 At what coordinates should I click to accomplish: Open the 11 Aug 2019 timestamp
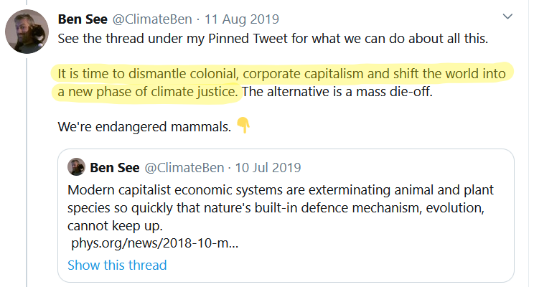click(241, 19)
